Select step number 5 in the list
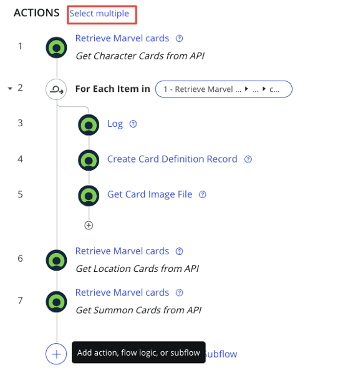The image size is (363, 375). pyautogui.click(x=21, y=194)
